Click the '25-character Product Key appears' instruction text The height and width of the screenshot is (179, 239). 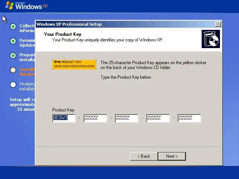[153, 65]
